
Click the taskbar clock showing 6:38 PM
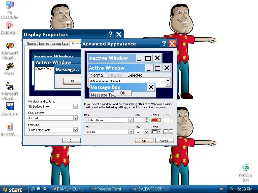pos(245,189)
